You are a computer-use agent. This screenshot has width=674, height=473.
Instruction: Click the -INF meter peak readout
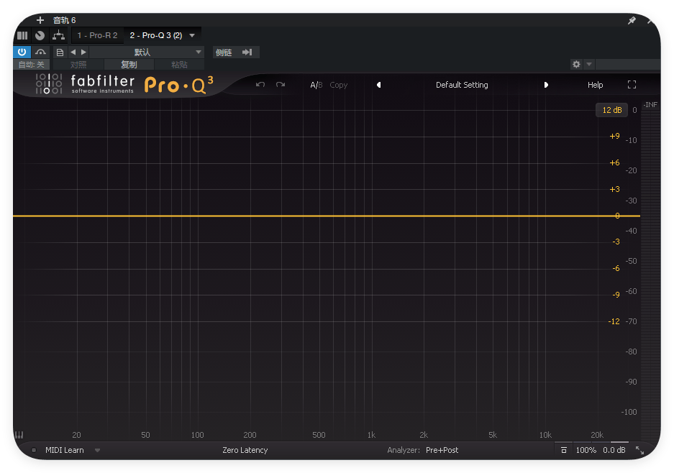coord(650,105)
